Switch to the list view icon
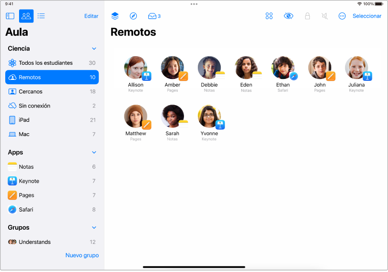This screenshot has width=388, height=272. (41, 16)
